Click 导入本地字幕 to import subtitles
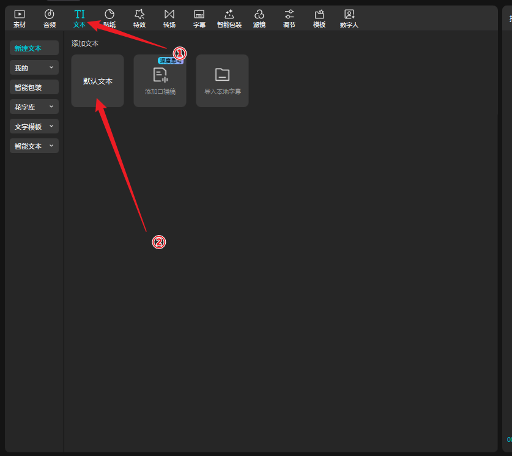Image resolution: width=512 pixels, height=456 pixels. 222,81
